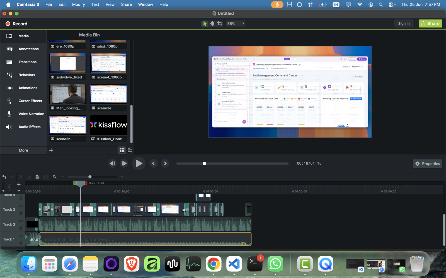Expand the More tools list

(23, 150)
